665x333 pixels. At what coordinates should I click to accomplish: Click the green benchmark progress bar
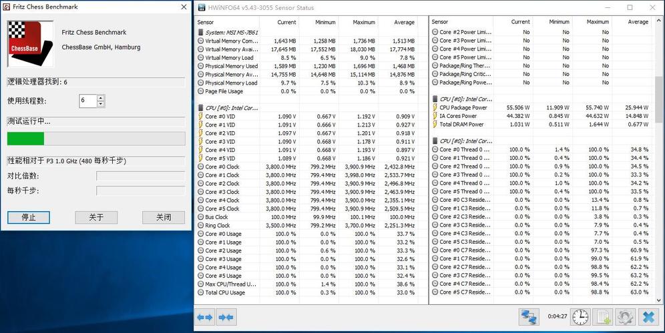(x=96, y=139)
